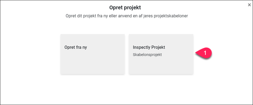Choose the Inspectly Projekt template card
This screenshot has height=105, width=253.
pos(161,54)
